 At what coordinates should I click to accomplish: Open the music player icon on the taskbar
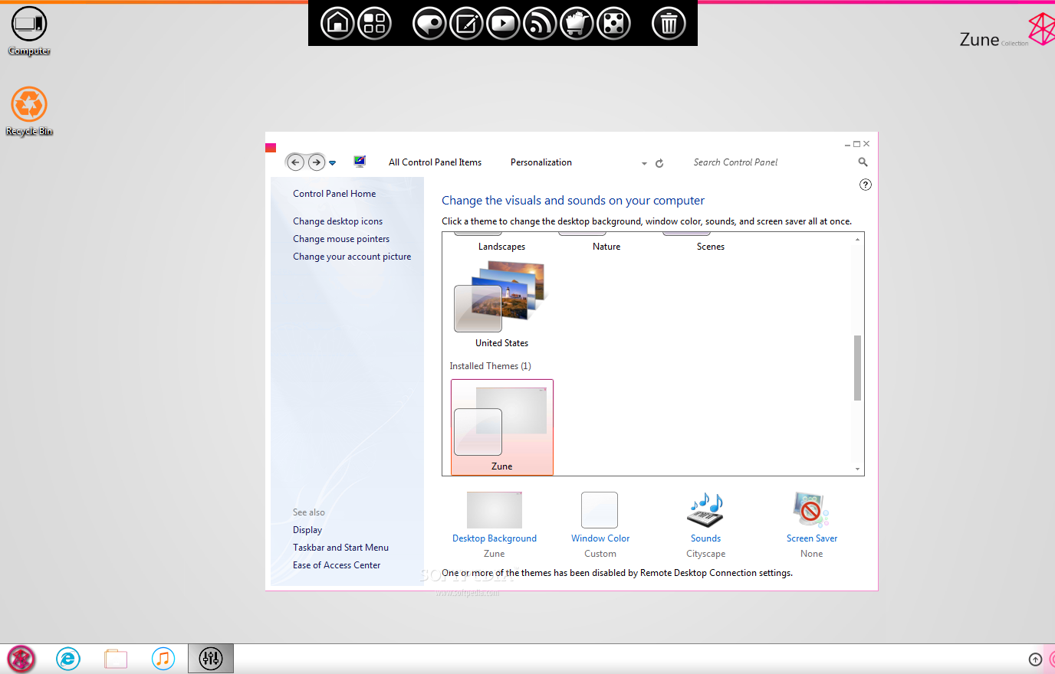163,659
